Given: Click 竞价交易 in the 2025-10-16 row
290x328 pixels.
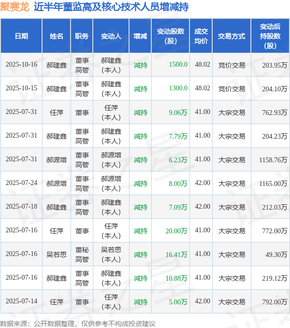Looking at the screenshot, I should (232, 65).
